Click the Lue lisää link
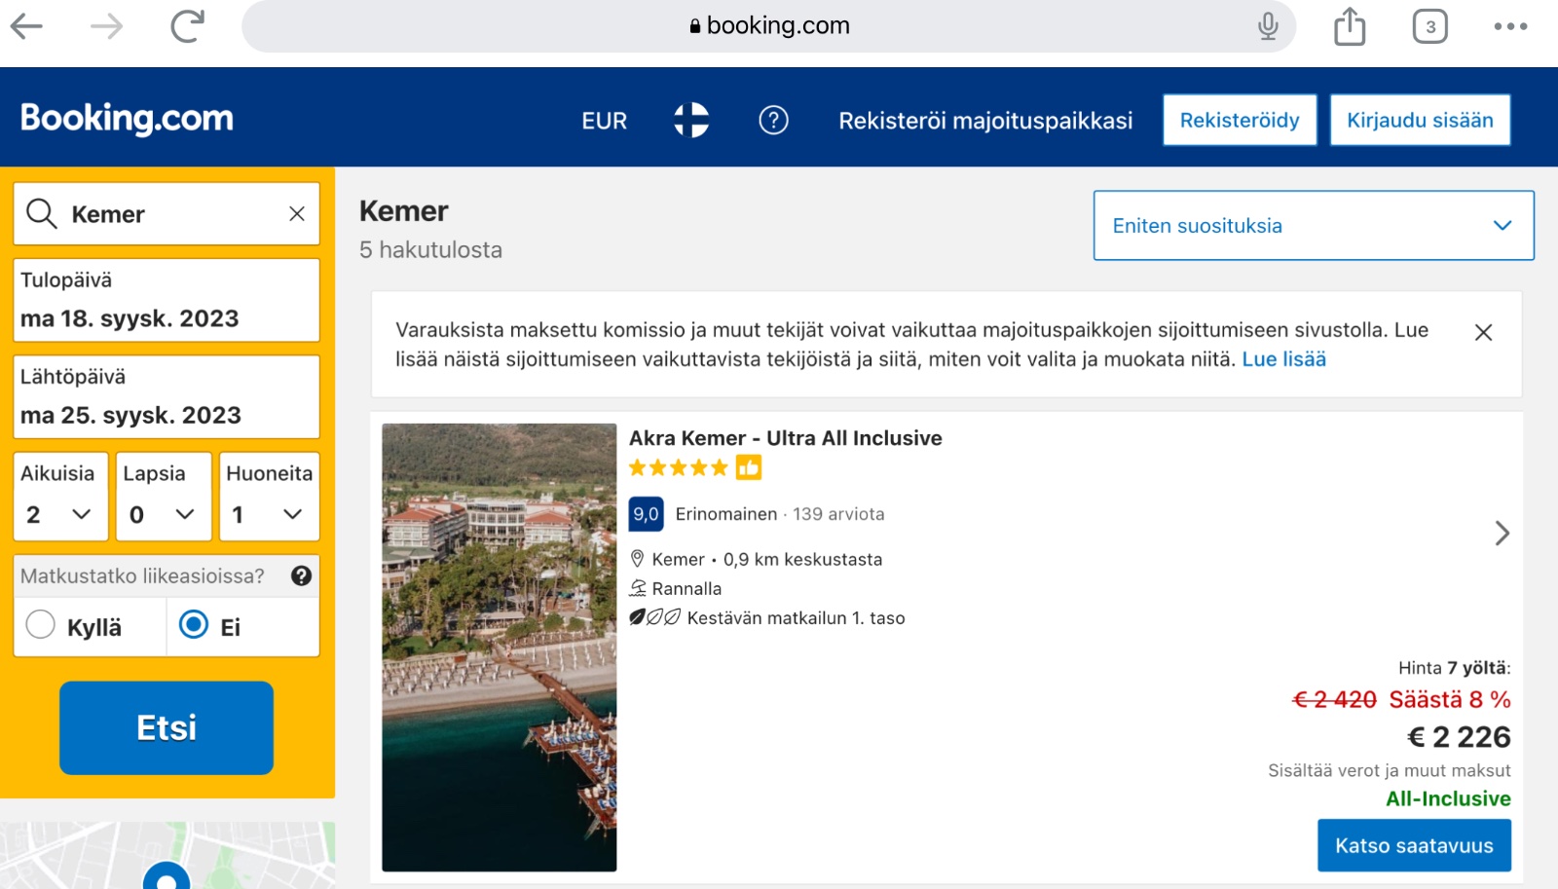The height and width of the screenshot is (889, 1558). coord(1283,359)
